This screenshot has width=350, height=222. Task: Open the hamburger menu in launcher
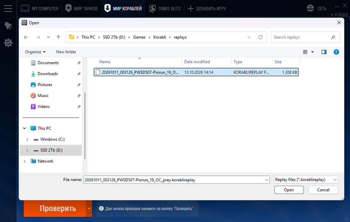[8, 8]
